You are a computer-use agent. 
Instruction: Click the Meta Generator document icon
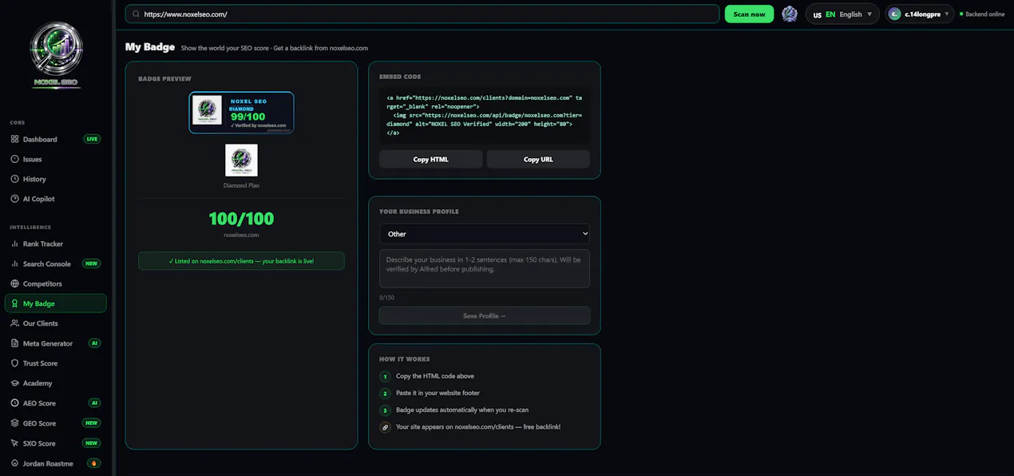(15, 343)
